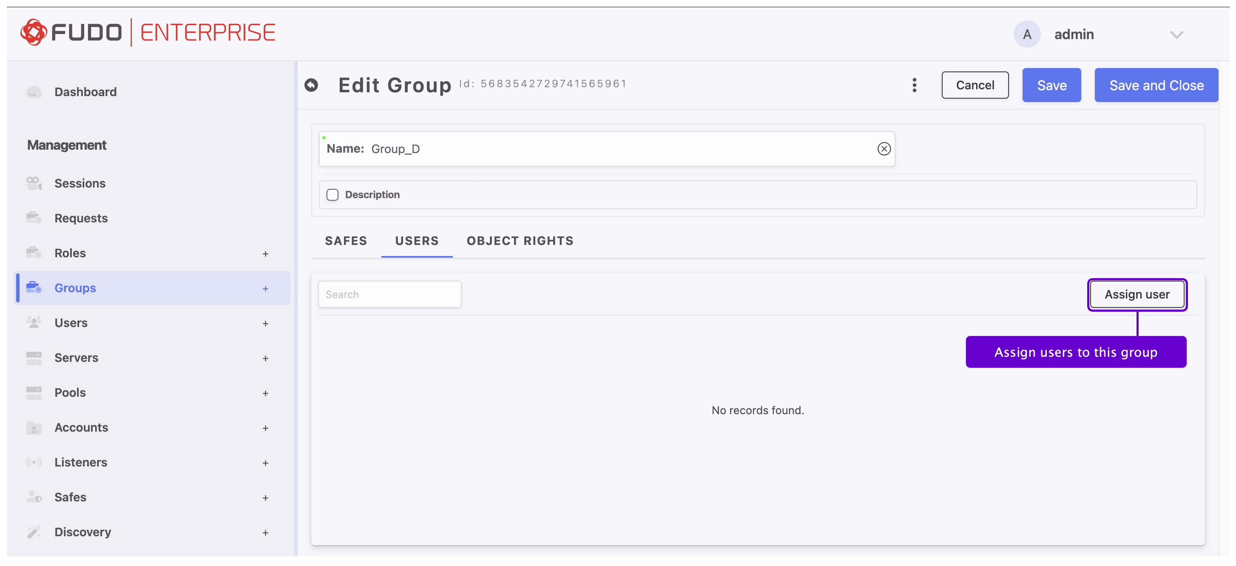Click the Save and Close button

(1156, 85)
